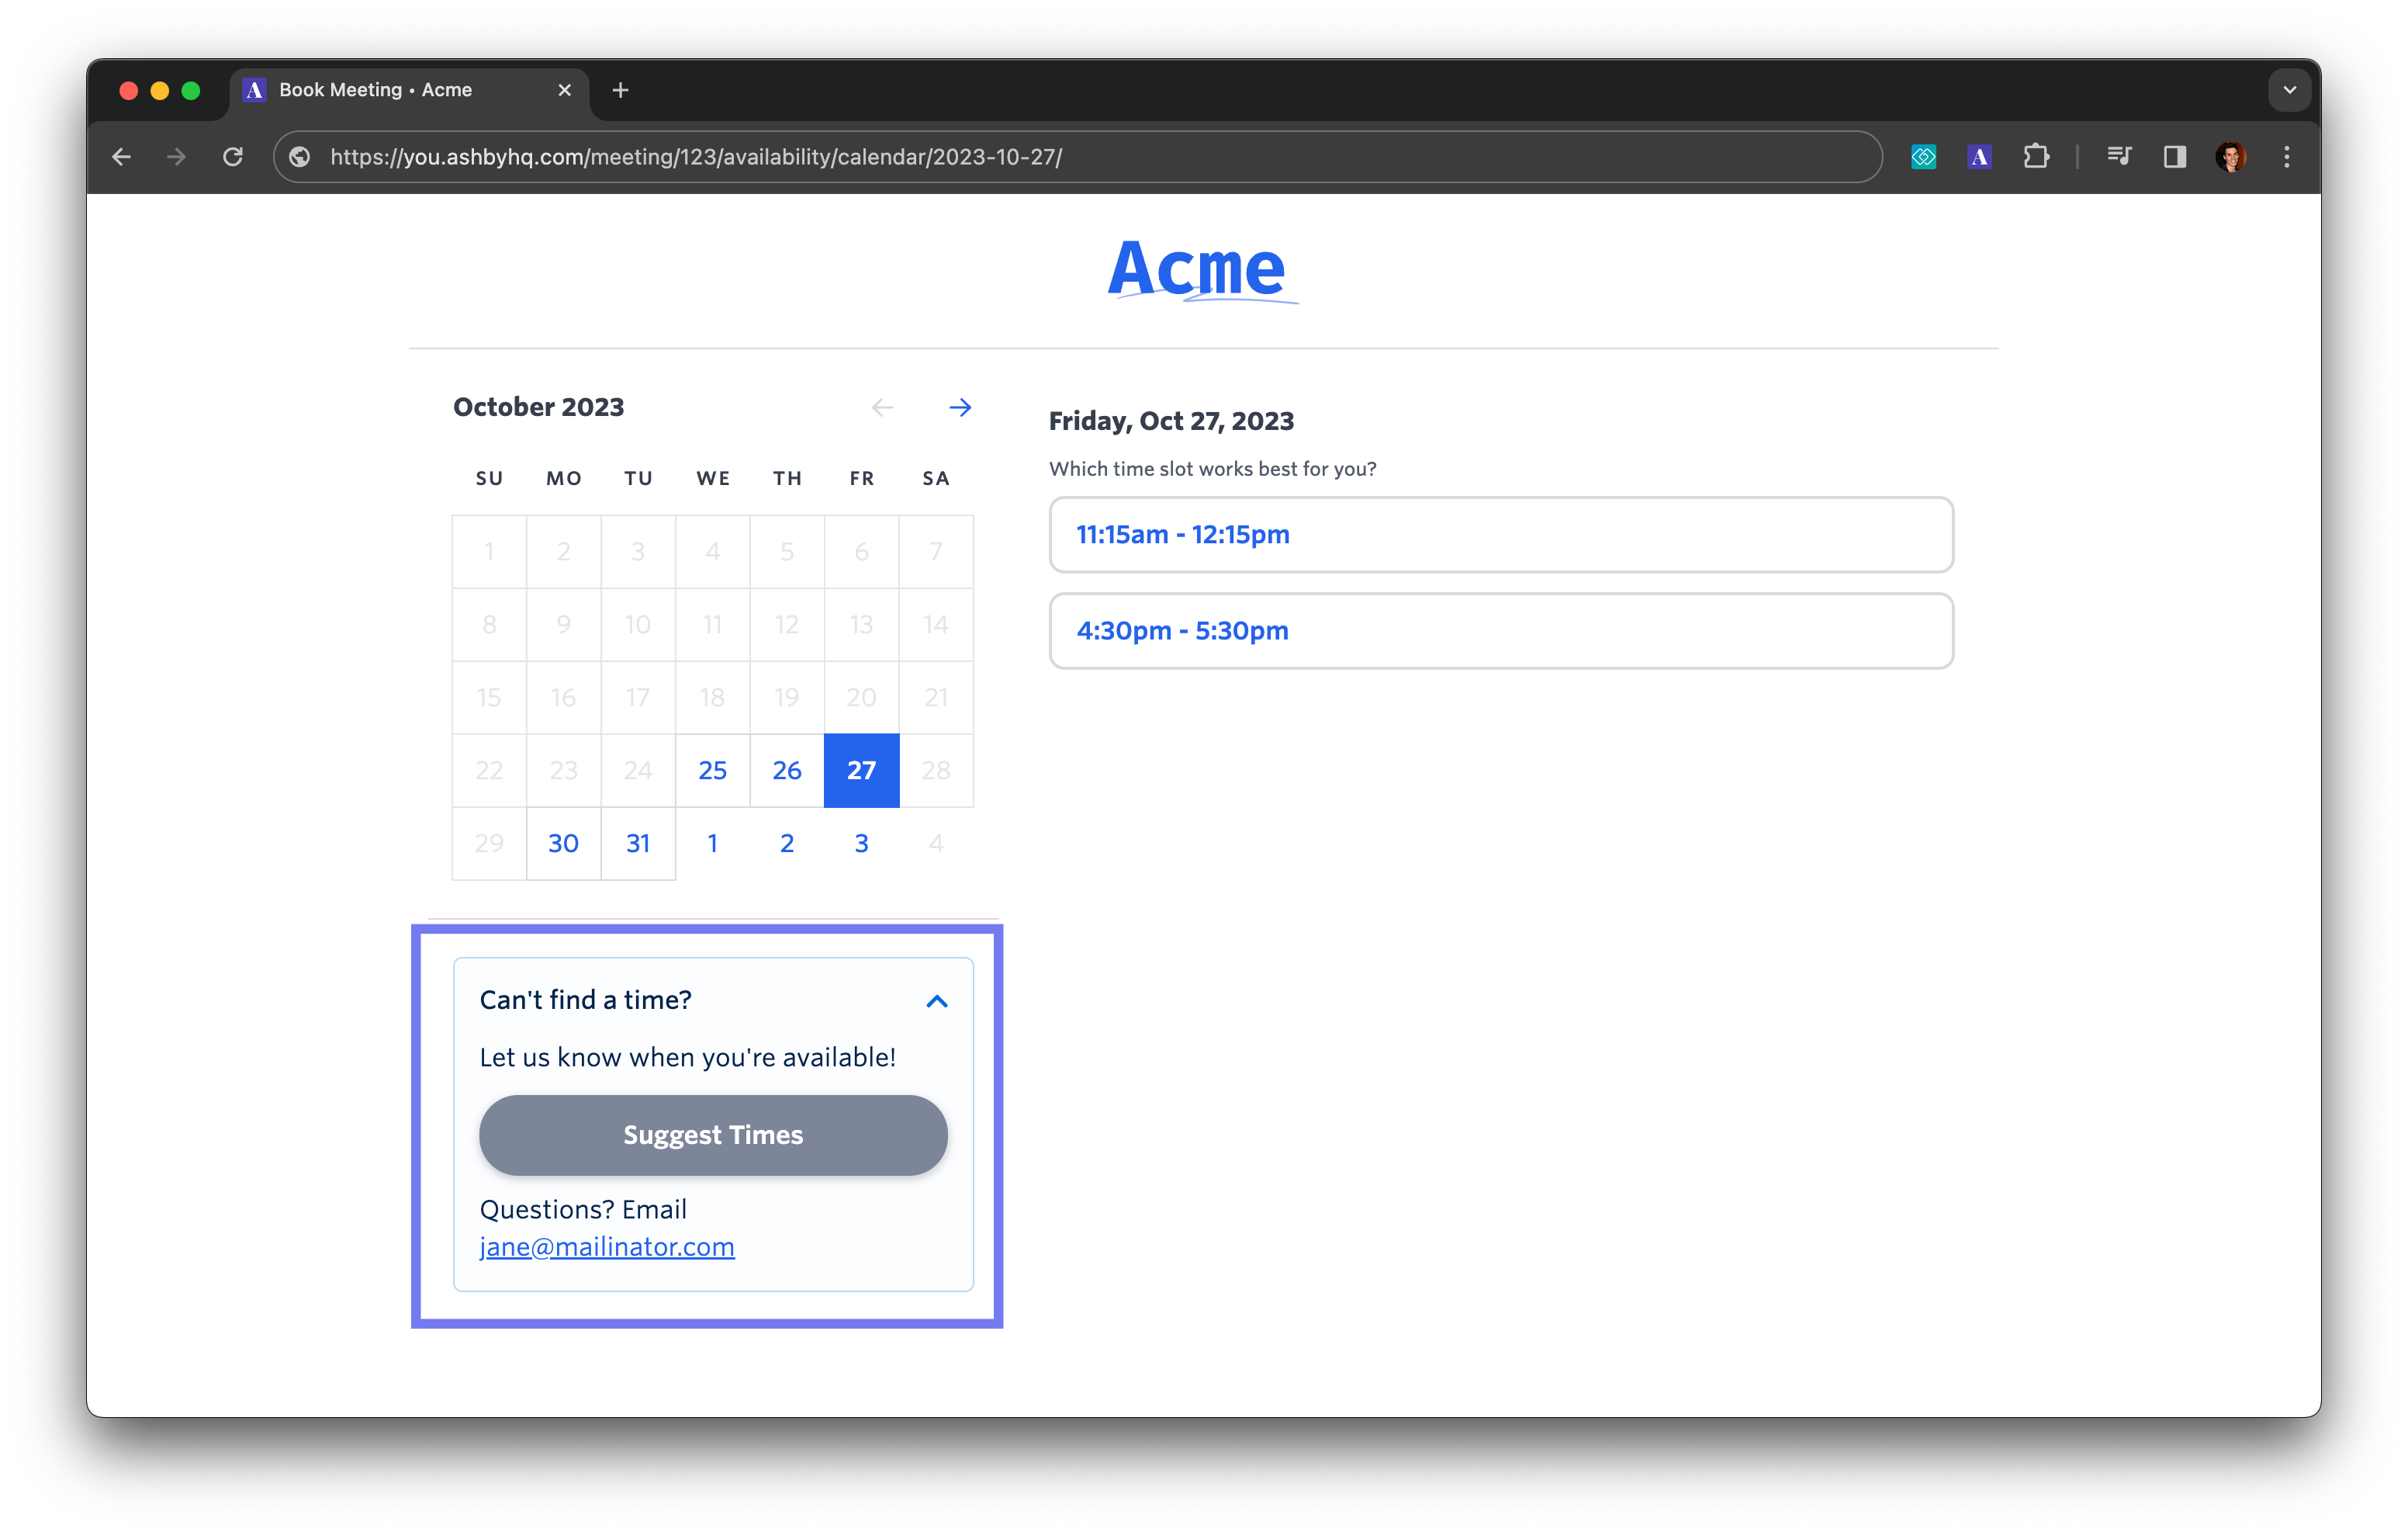Click the browser reload icon

(x=232, y=157)
